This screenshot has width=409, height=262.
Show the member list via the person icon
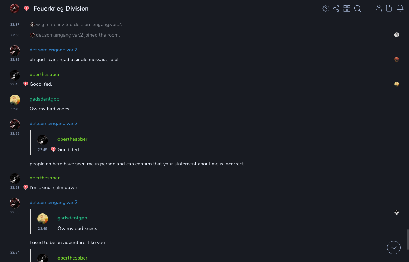coord(379,8)
